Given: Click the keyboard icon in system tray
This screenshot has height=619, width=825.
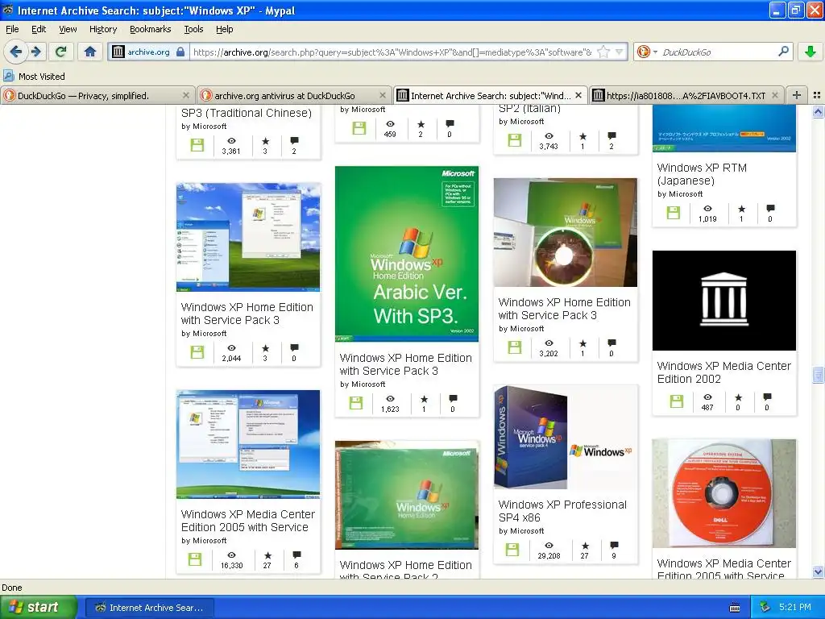Looking at the screenshot, I should pos(735,608).
